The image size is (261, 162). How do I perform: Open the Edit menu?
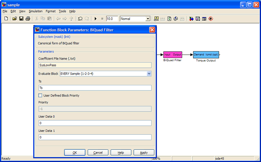(x=13, y=11)
